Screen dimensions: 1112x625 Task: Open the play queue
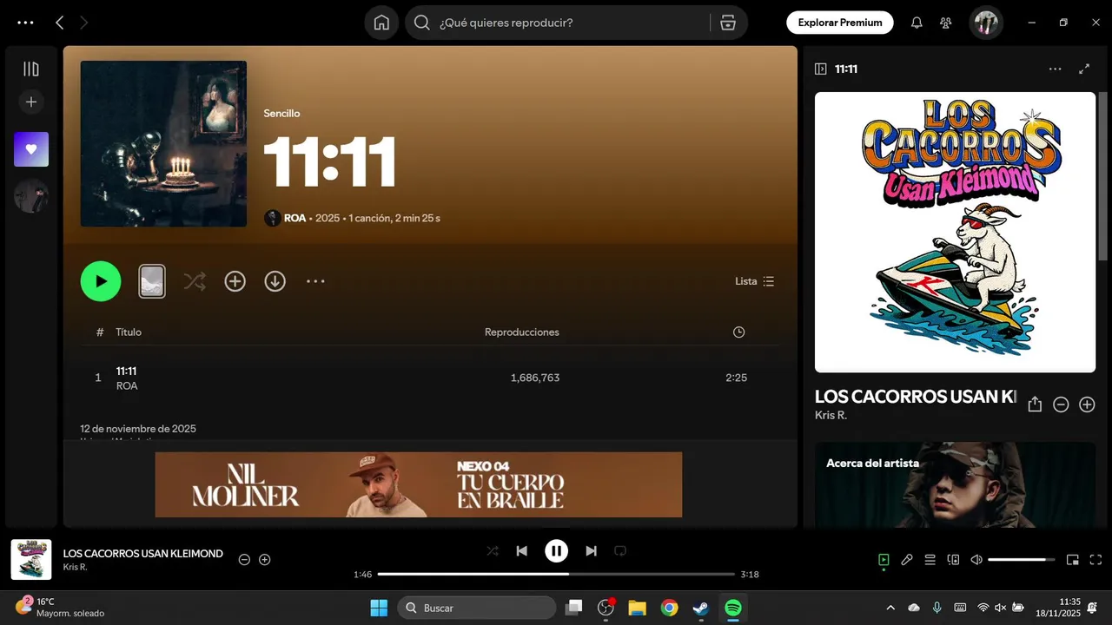(x=930, y=560)
